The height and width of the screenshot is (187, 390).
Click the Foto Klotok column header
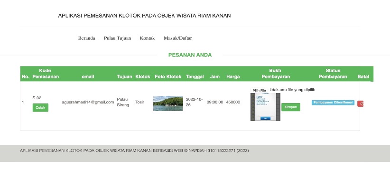pyautogui.click(x=168, y=76)
